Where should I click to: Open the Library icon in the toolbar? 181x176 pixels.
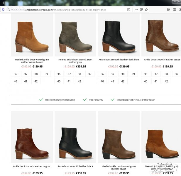tap(169, 10)
